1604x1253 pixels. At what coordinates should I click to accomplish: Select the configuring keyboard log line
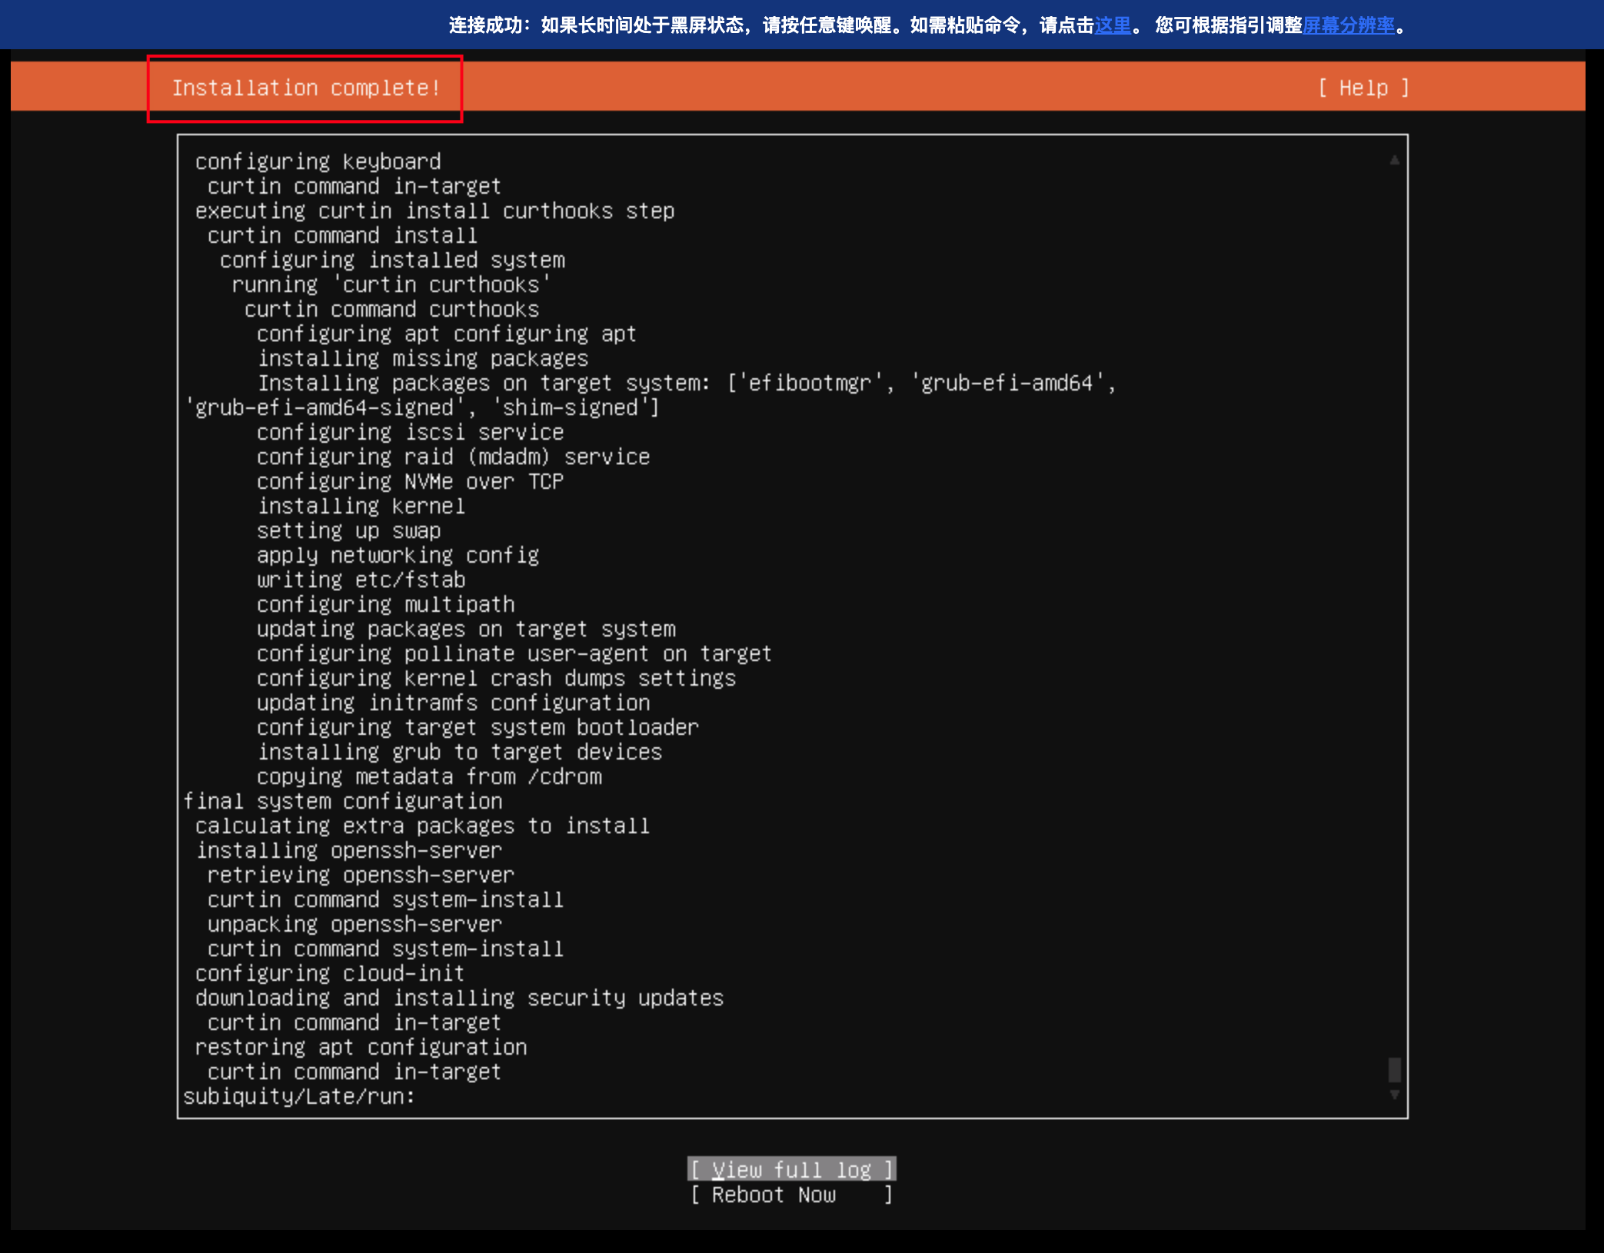click(318, 161)
